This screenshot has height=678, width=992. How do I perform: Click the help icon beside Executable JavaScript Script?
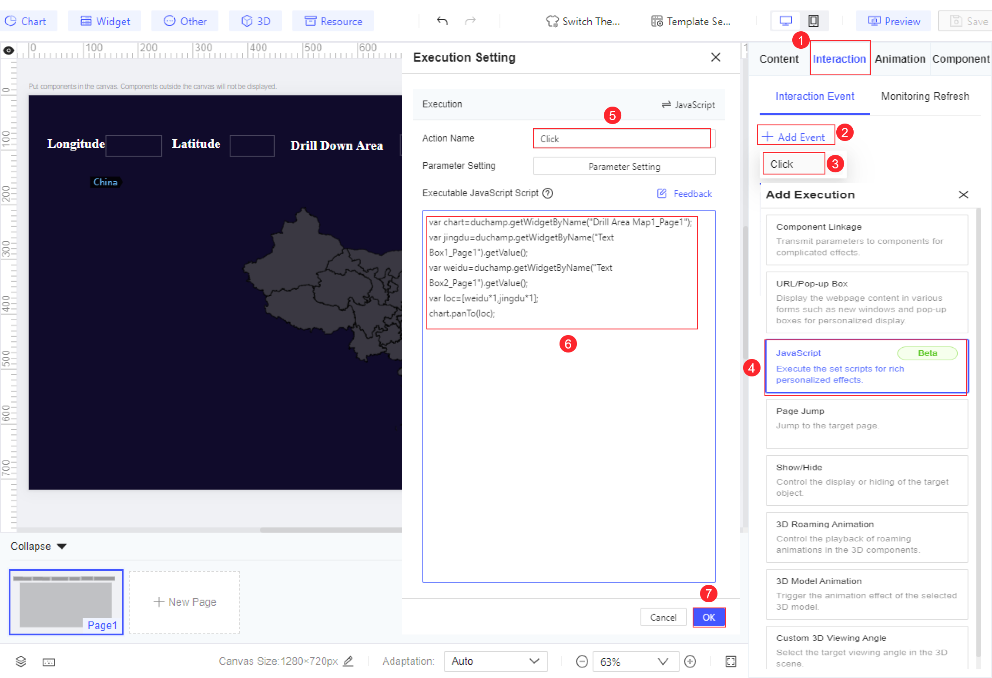click(548, 193)
